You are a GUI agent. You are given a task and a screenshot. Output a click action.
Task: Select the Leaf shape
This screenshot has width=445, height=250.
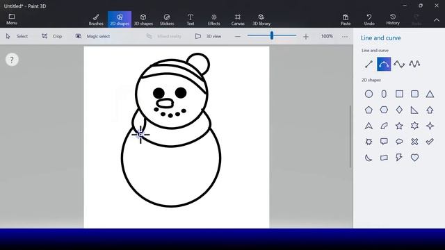click(384, 126)
